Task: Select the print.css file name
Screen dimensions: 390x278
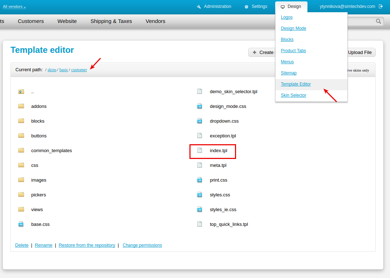Action: pos(219,180)
